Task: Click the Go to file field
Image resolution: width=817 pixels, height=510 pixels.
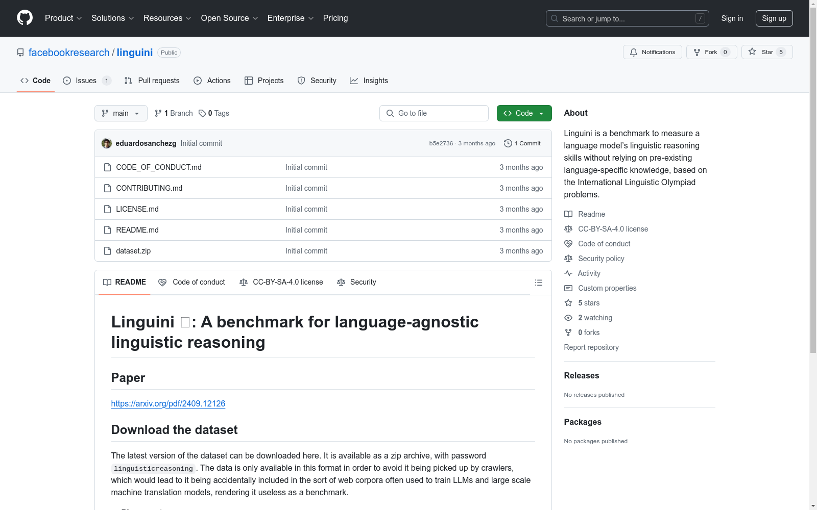Action: click(x=434, y=113)
